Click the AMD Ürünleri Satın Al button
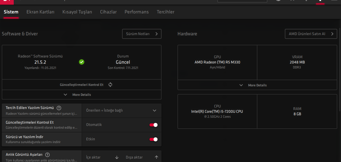Viewport: 341px width, 162px height. (311, 34)
